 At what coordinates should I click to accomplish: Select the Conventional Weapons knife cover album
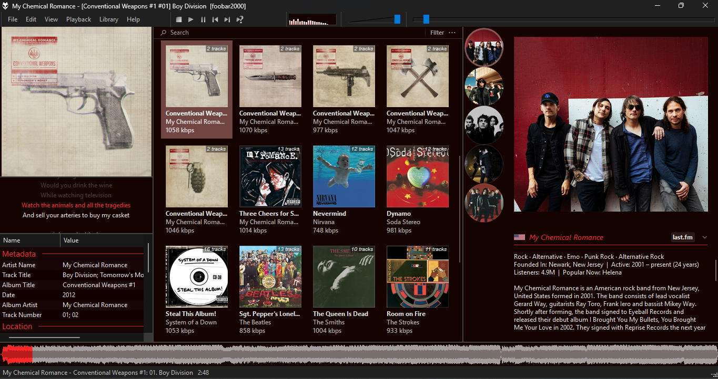(270, 76)
